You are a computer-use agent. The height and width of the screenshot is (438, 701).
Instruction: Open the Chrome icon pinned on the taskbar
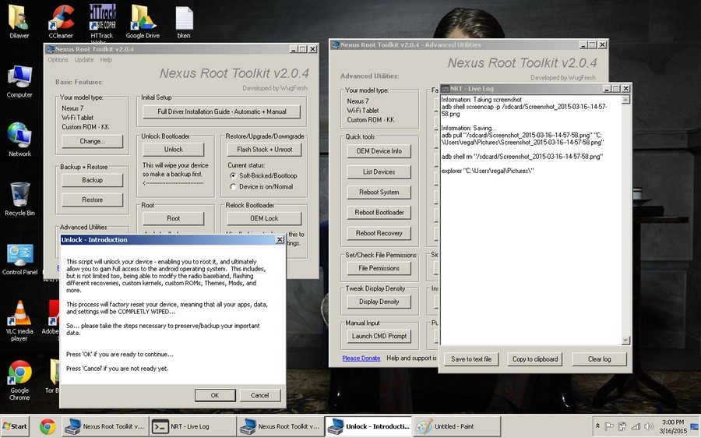tap(48, 426)
